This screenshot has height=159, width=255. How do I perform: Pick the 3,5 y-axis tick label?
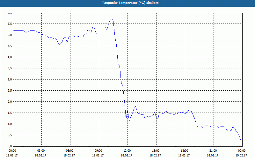click(x=10, y=68)
